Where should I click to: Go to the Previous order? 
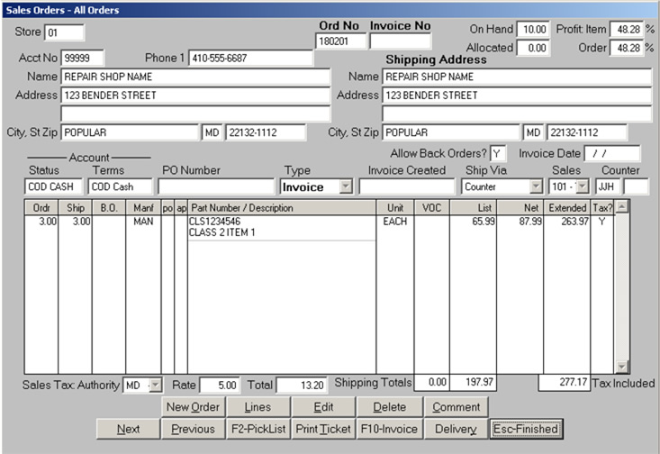point(193,429)
